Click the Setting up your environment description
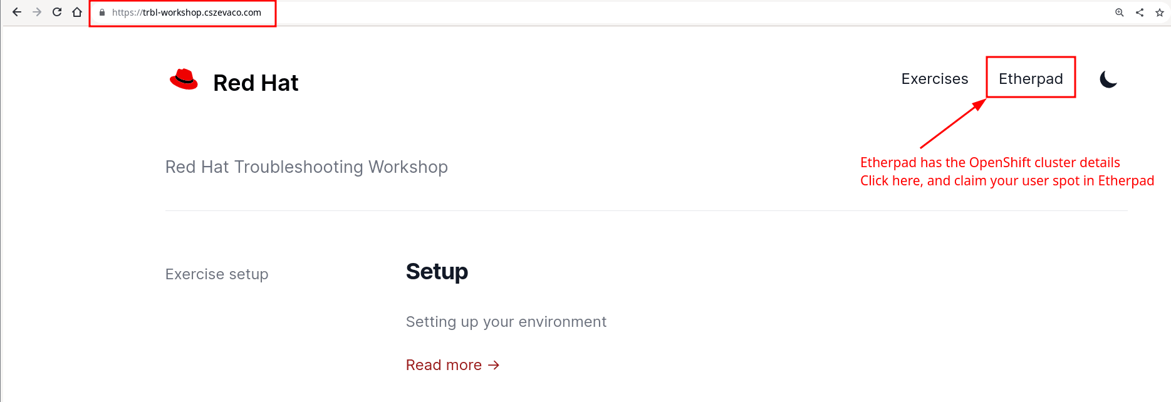Image resolution: width=1171 pixels, height=402 pixels. (506, 322)
